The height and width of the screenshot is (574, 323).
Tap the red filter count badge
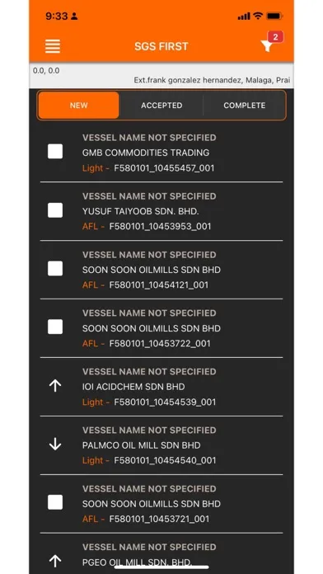coord(275,36)
